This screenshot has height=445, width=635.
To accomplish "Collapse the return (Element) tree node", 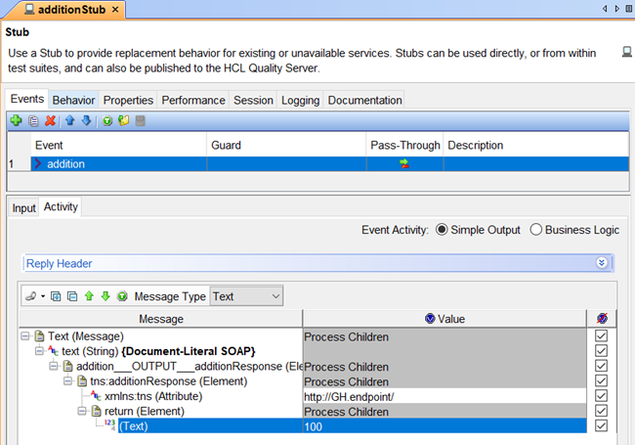I will [83, 411].
